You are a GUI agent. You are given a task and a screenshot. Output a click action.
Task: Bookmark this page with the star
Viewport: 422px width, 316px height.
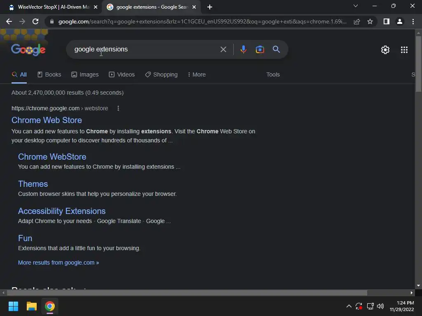370,21
